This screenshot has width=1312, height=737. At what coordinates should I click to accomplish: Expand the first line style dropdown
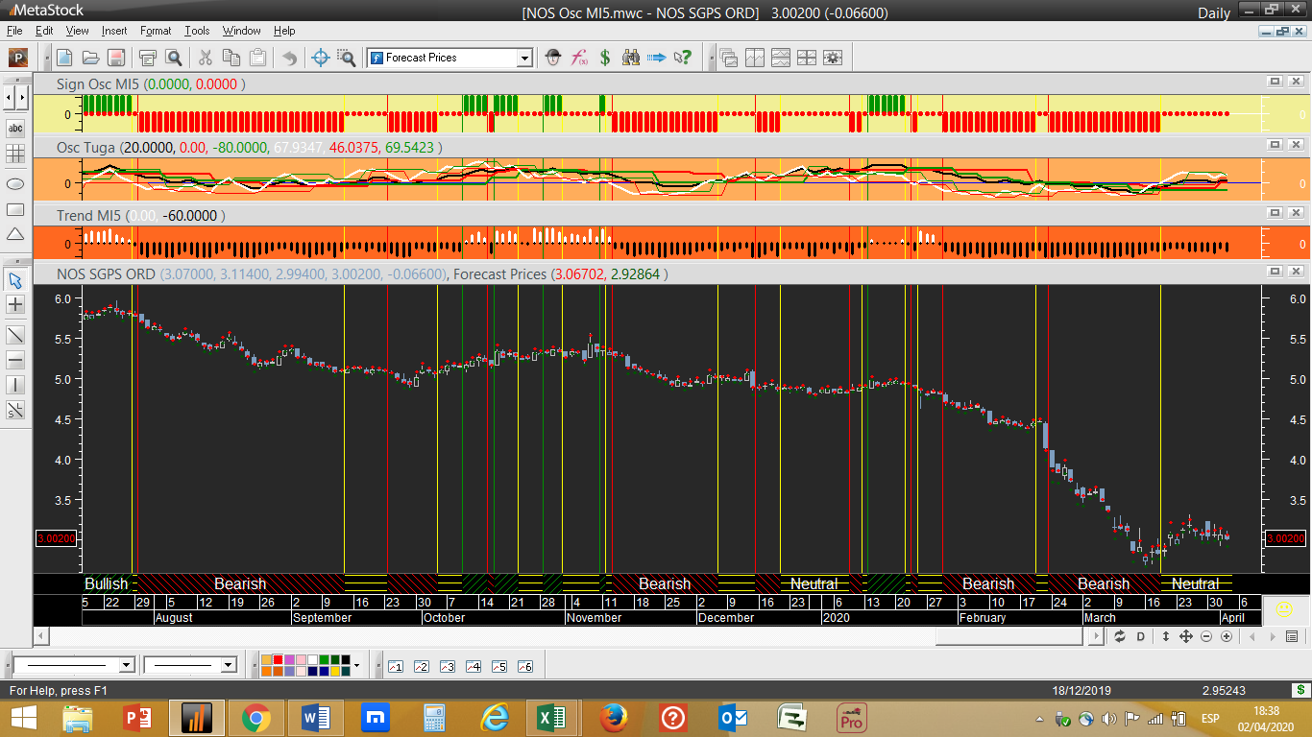126,665
